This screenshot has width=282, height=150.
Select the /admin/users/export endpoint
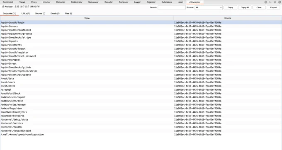point(141,97)
